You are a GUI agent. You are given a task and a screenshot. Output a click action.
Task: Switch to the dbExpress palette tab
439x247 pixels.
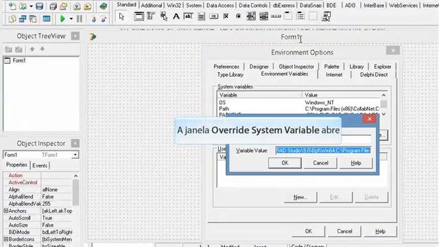pos(284,5)
